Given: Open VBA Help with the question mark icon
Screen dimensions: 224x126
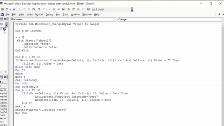Looking at the screenshot, I should point(88,9).
